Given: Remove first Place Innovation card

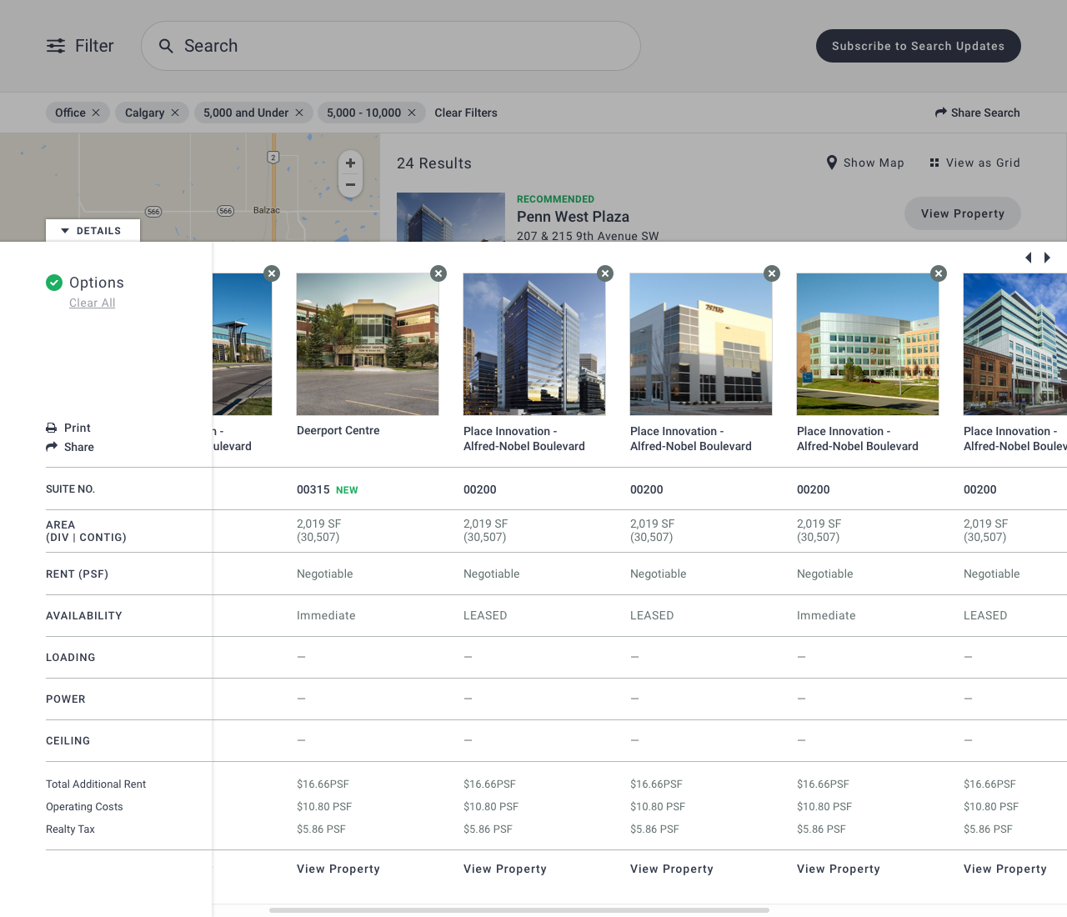Looking at the screenshot, I should tap(605, 273).
